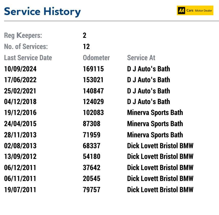219x215 pixels.
Task: Click the Cars Motor Dealer badge text
Action: 199,10
